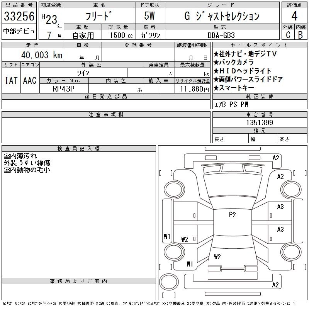Select the shift type IAT
Screen dimensions: 309x309
pyautogui.click(x=11, y=80)
